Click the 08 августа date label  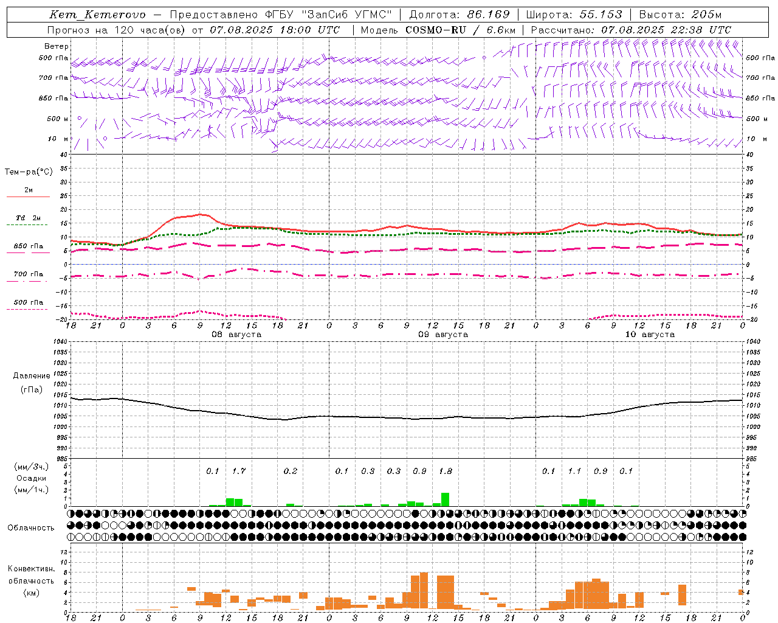(x=236, y=335)
